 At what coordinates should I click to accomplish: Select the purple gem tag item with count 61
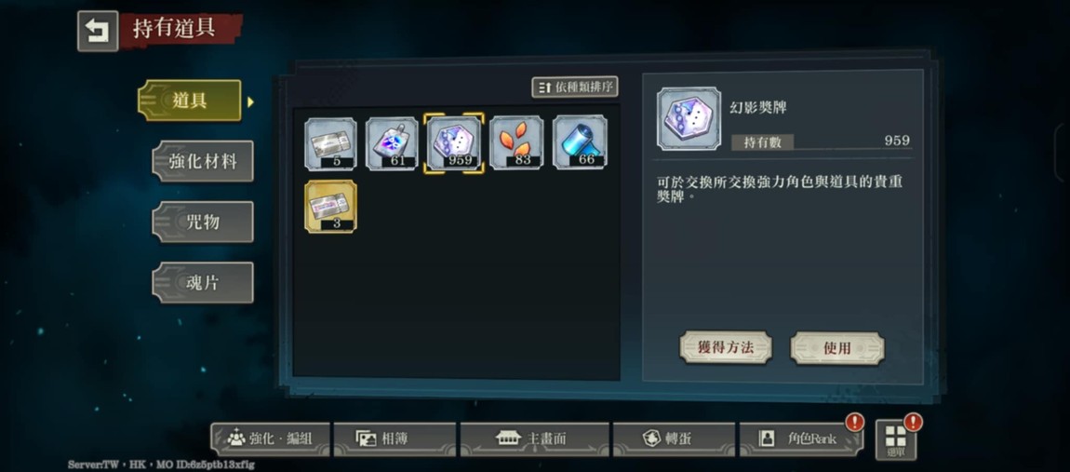click(x=392, y=143)
